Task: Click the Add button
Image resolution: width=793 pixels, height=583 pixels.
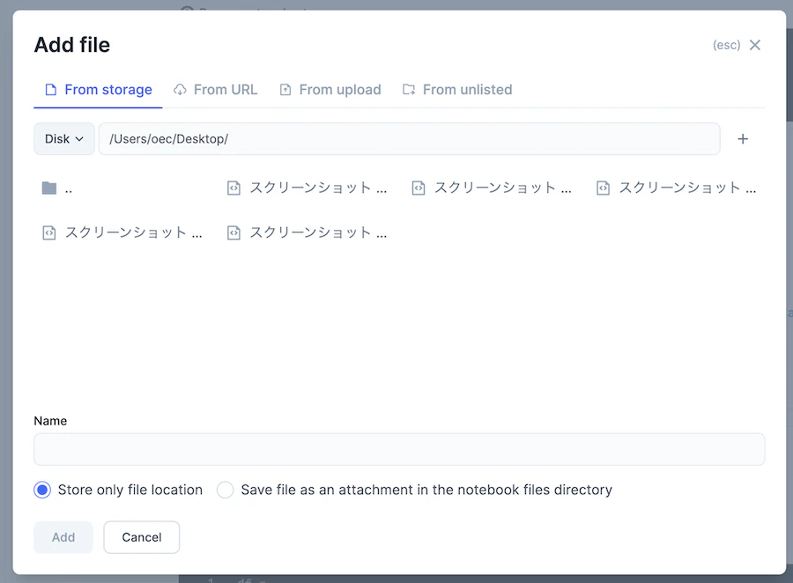Action: coord(63,537)
